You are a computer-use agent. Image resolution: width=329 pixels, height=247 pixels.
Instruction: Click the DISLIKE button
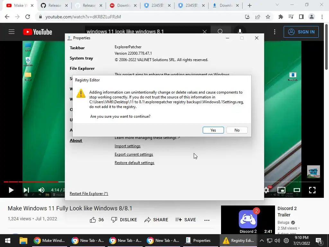[x=124, y=220]
